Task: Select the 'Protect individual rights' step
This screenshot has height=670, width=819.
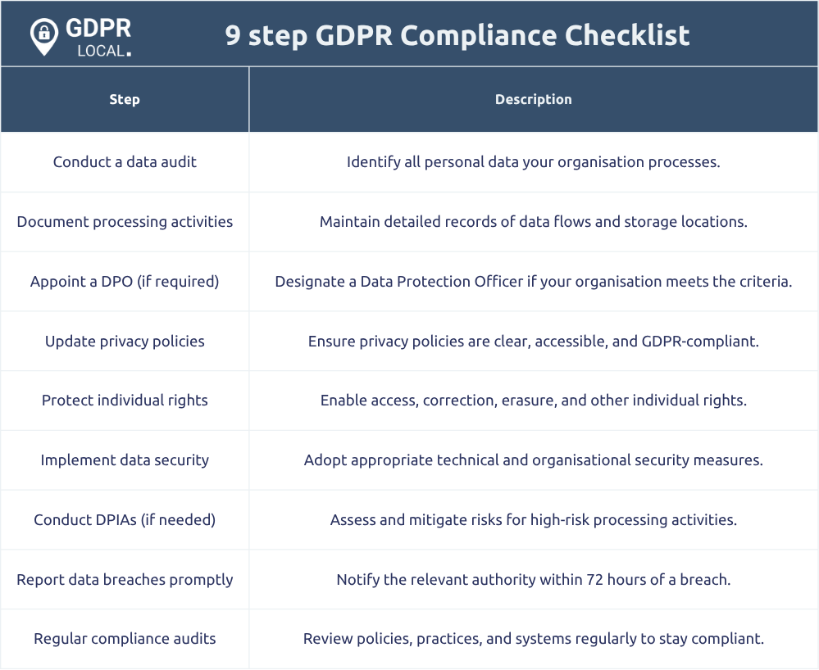Action: click(125, 401)
